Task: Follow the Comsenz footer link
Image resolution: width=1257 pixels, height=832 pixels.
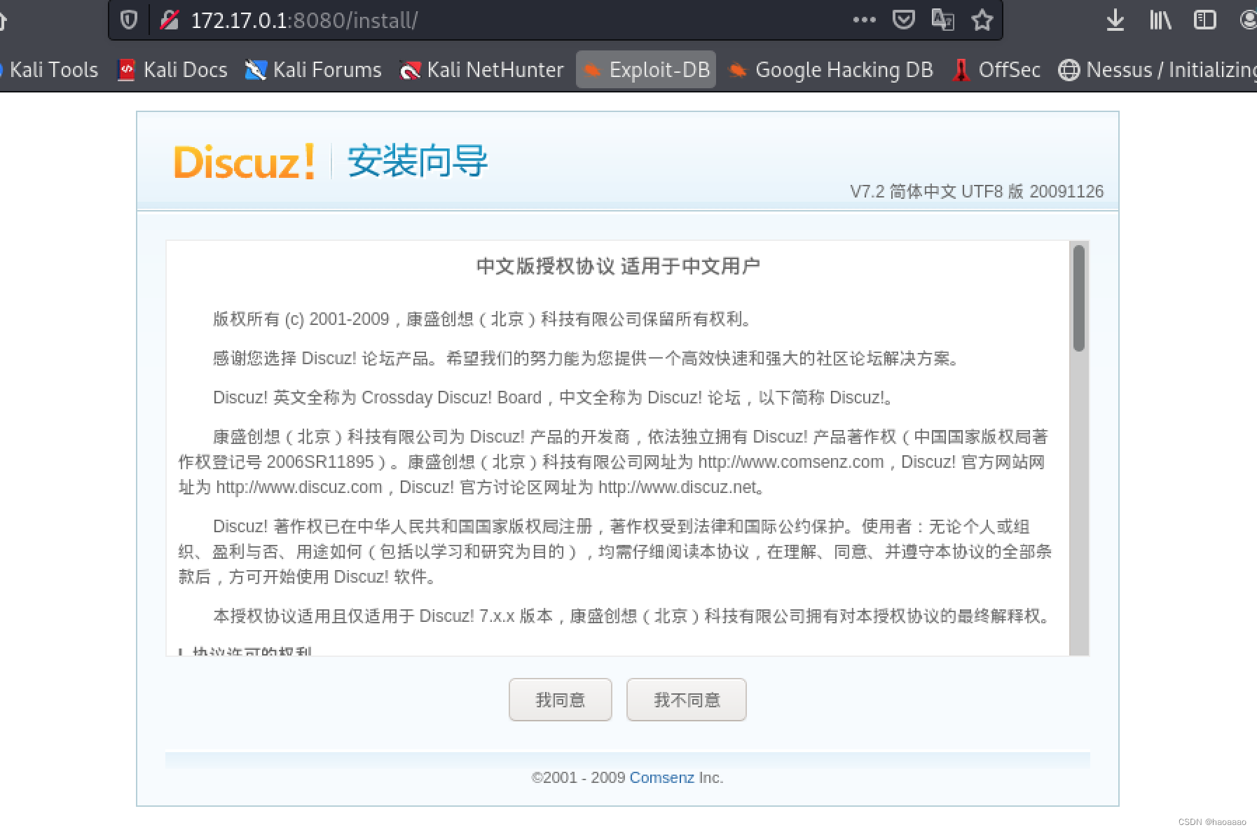Action: point(662,777)
